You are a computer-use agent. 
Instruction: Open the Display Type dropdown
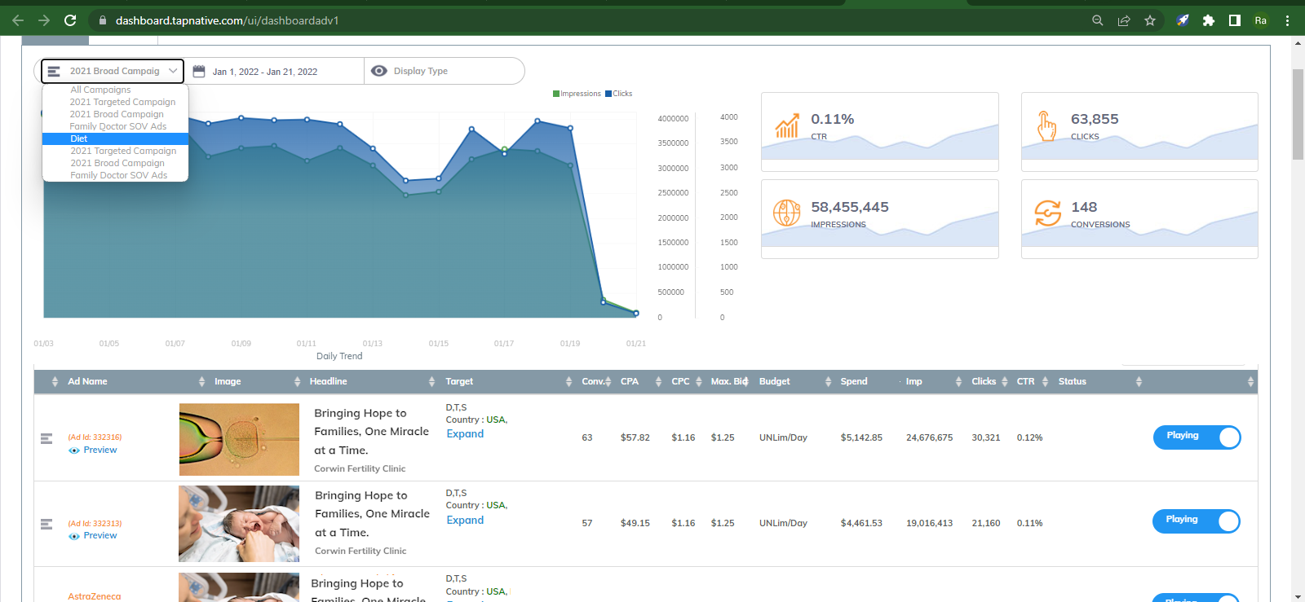[x=445, y=71]
